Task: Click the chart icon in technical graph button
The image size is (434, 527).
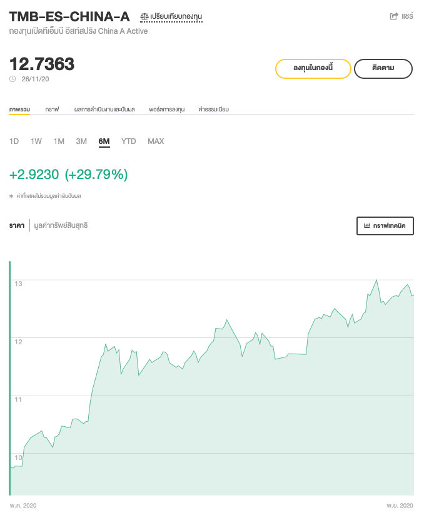Action: 367,225
